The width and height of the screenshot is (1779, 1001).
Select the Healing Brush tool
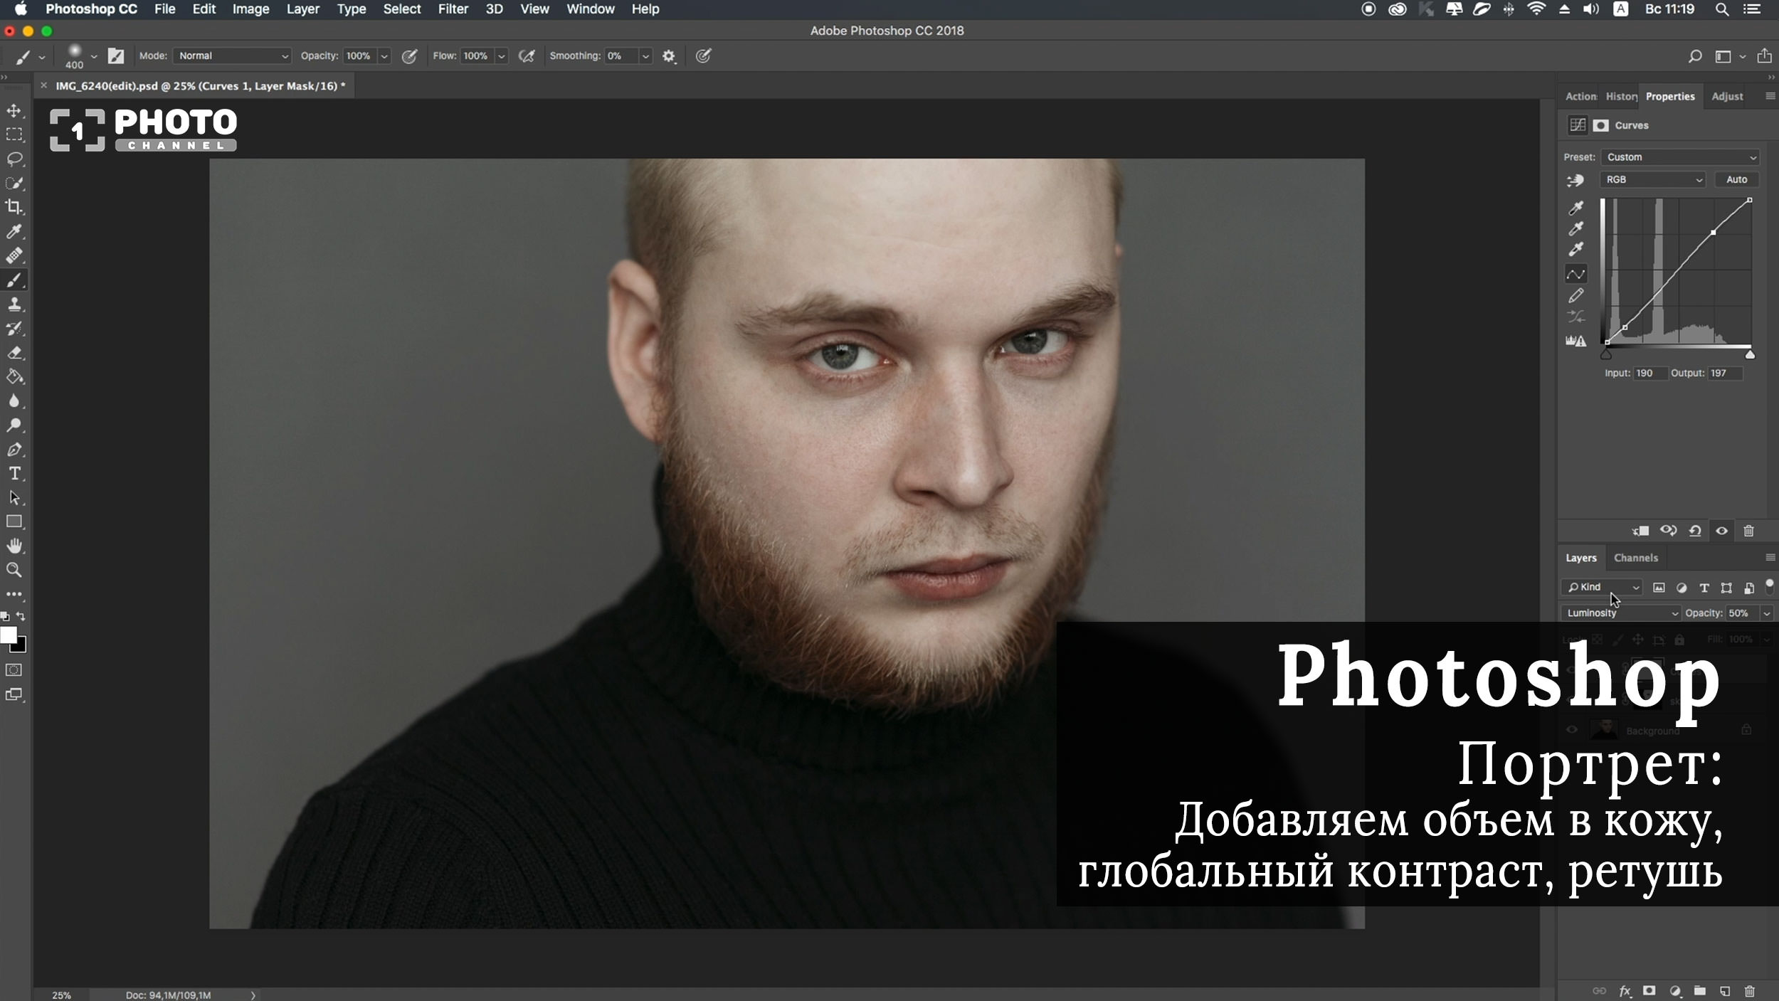14,255
